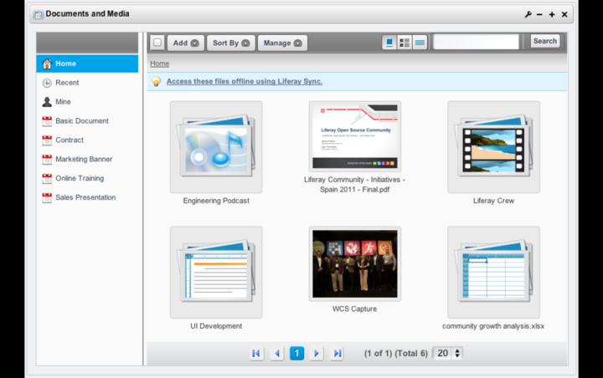Open community growth analysis spreadsheet thumbnail
The width and height of the screenshot is (603, 378).
[494, 273]
